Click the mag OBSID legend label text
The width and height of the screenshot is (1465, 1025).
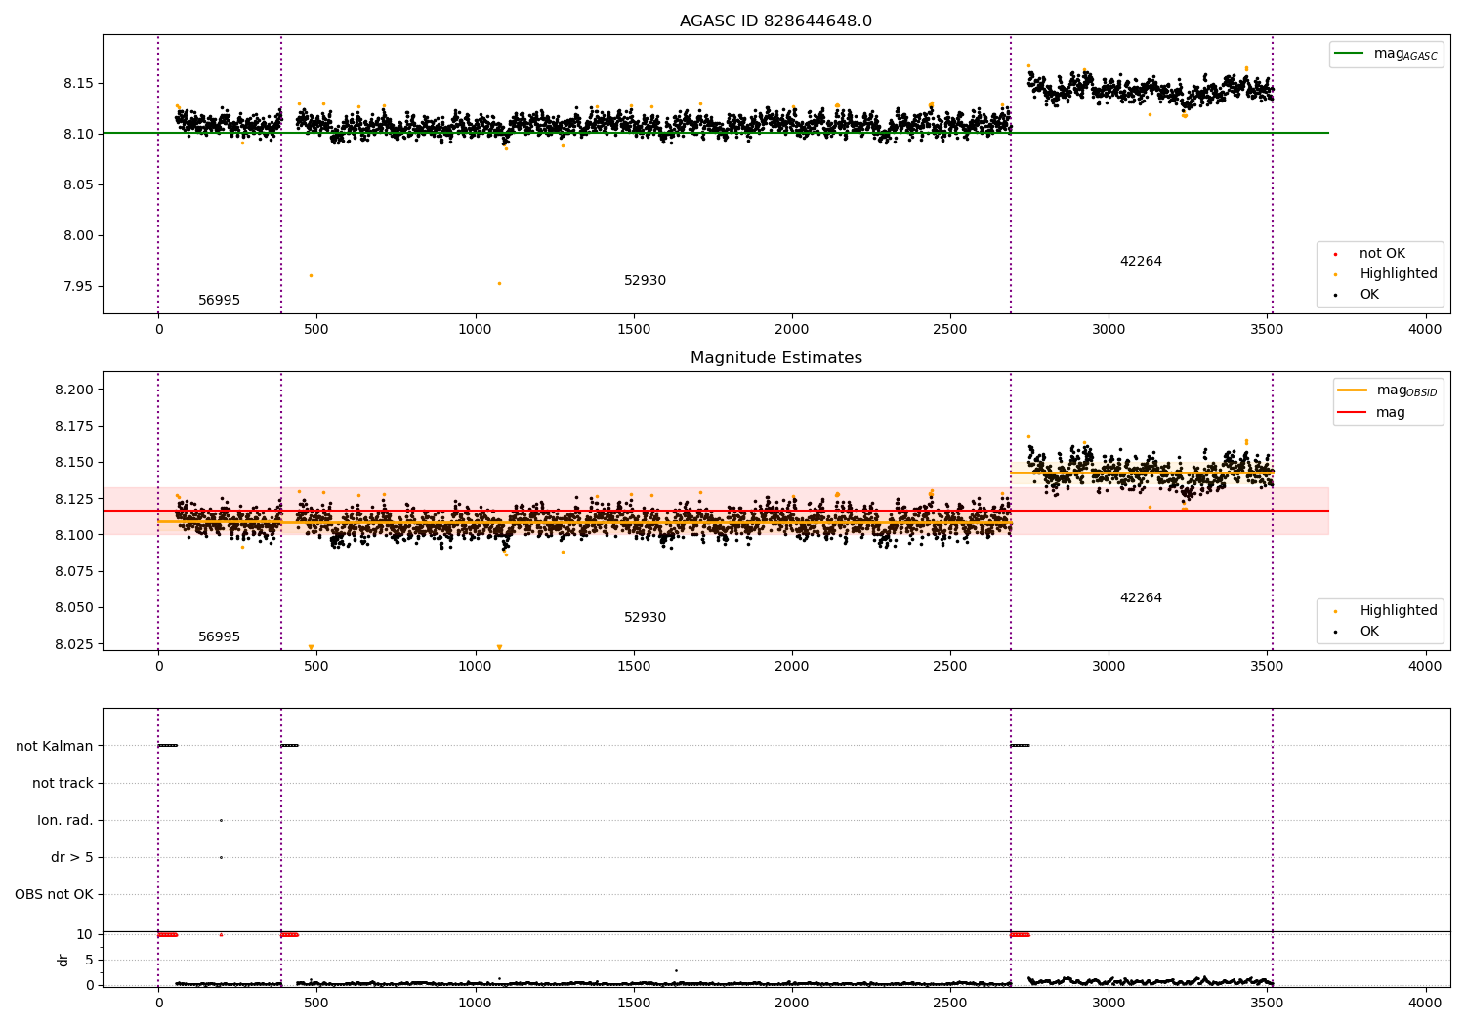click(x=1406, y=391)
